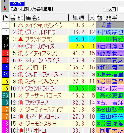Select horse name シャローファースト

(44, 74)
